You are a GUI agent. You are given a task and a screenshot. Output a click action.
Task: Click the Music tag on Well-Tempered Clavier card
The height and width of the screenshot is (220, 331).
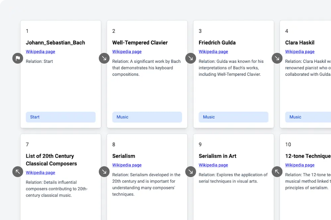[147, 117]
